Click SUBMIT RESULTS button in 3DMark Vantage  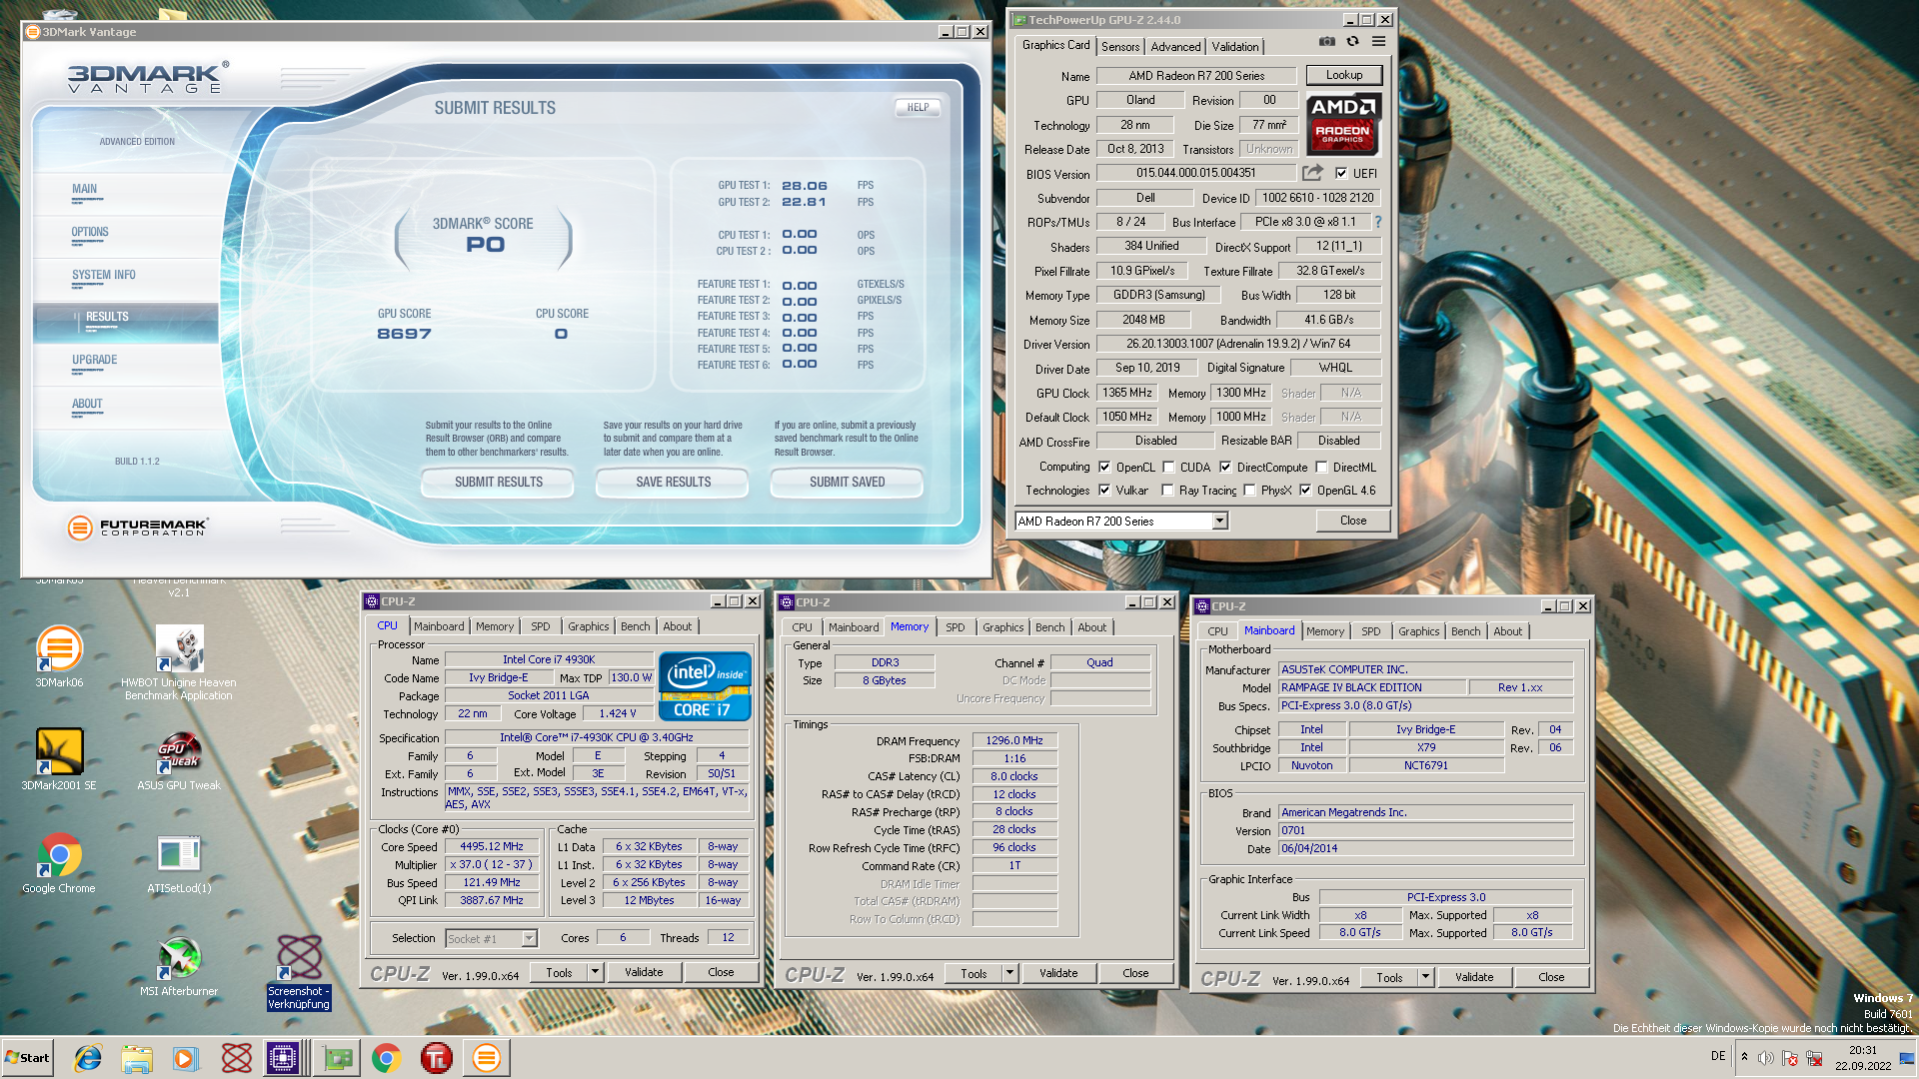498,482
